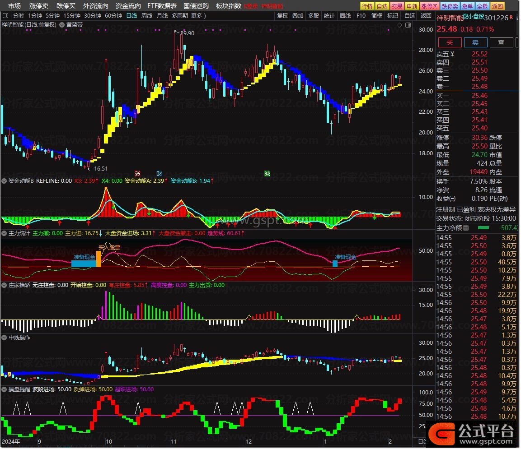Click the 卖五 price 25.52
The height and width of the screenshot is (449, 521).
(x=480, y=54)
